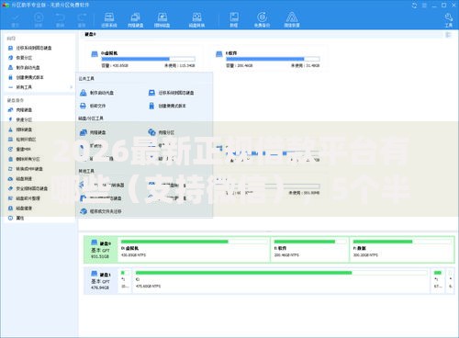This screenshot has width=459, height=338.
Task: Select Disk 1 header in the disk map
Action: 101,281
